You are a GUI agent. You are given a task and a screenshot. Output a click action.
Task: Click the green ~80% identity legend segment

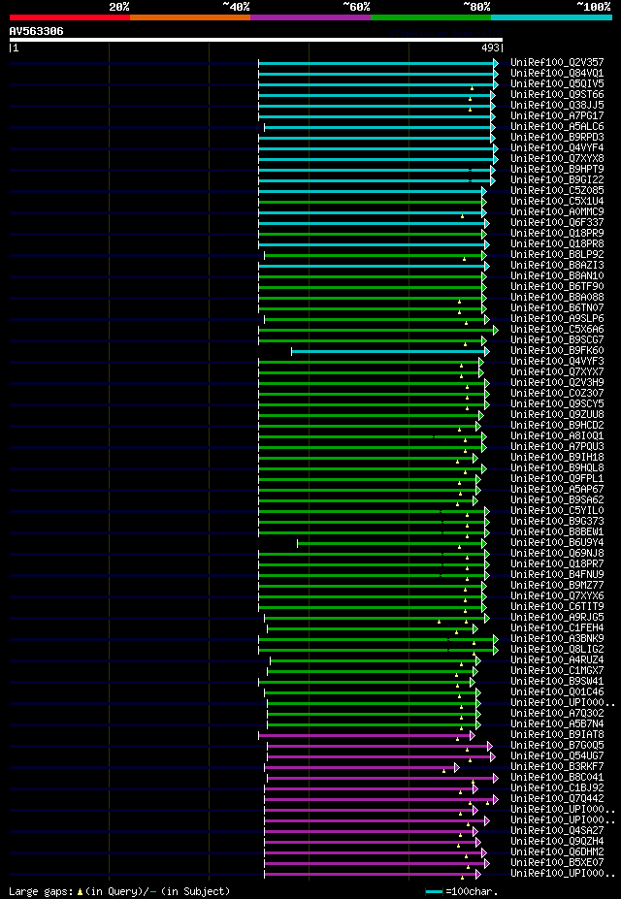coord(431,17)
